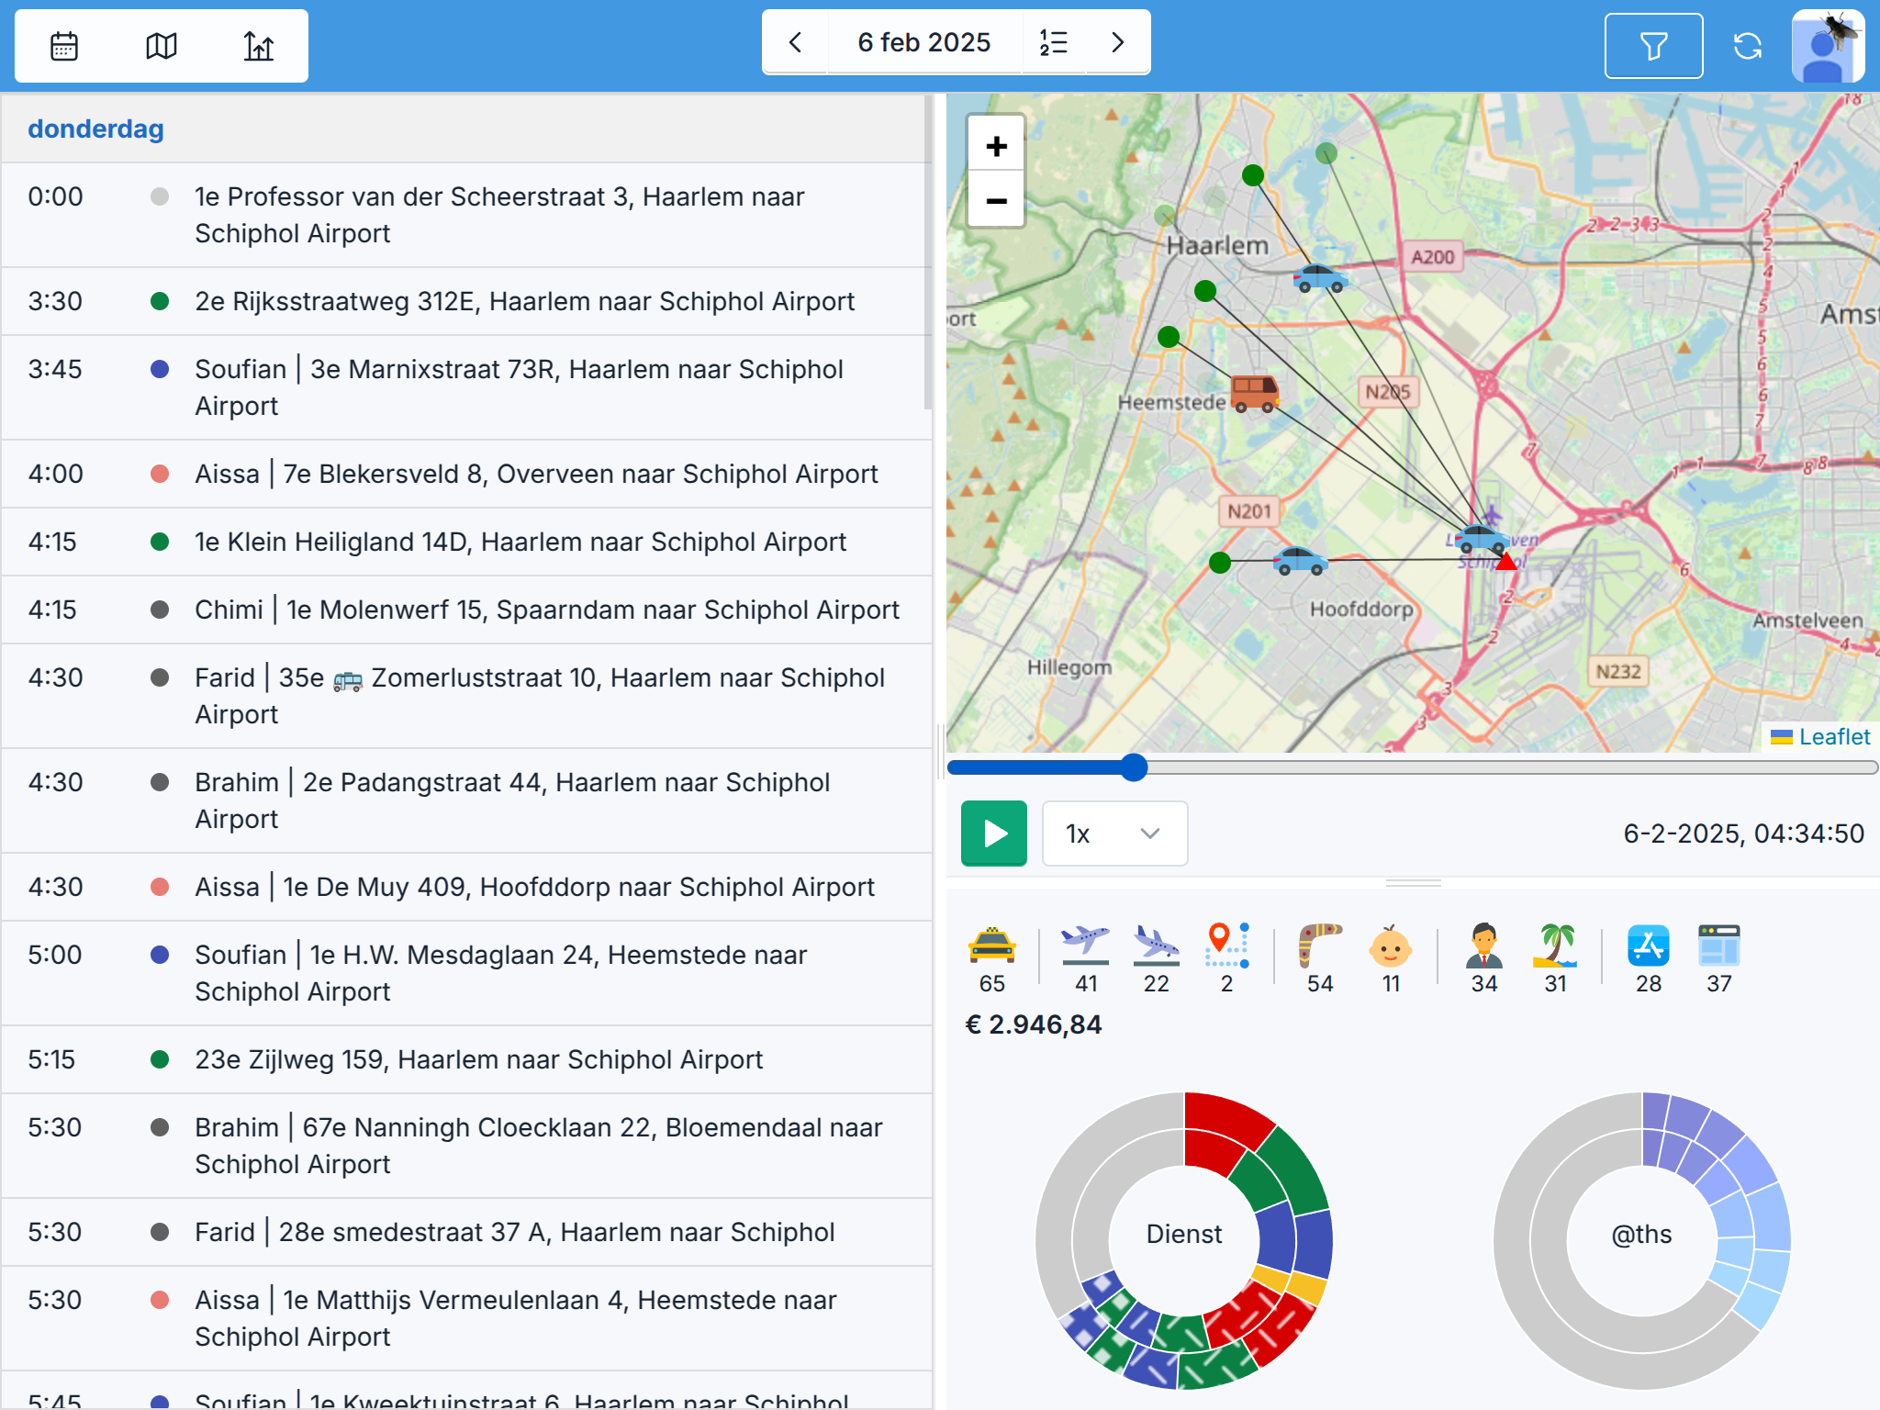1880x1410 pixels.
Task: Open the statistics chart view
Action: pos(259,46)
